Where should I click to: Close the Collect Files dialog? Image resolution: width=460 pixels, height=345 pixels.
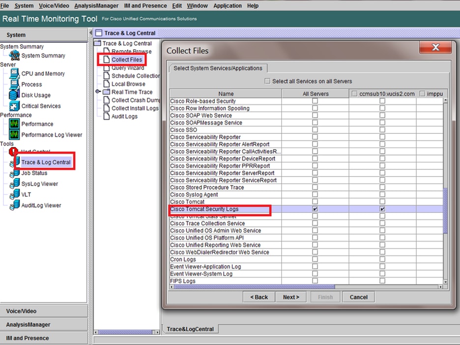[435, 47]
